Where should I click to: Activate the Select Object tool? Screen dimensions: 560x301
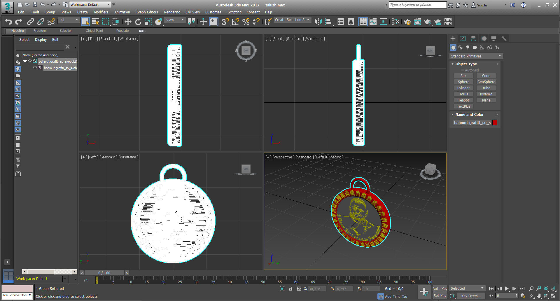[x=85, y=22]
